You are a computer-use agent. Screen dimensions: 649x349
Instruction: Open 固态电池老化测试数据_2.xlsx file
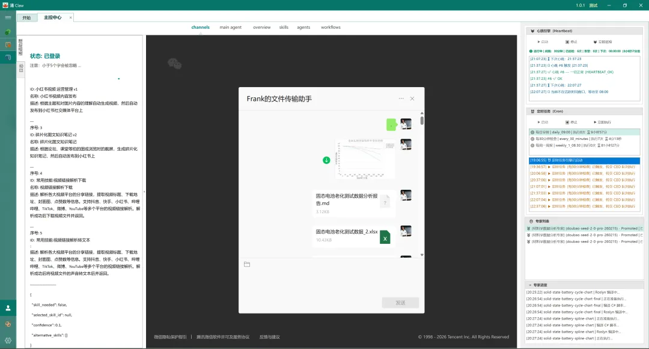tap(354, 237)
